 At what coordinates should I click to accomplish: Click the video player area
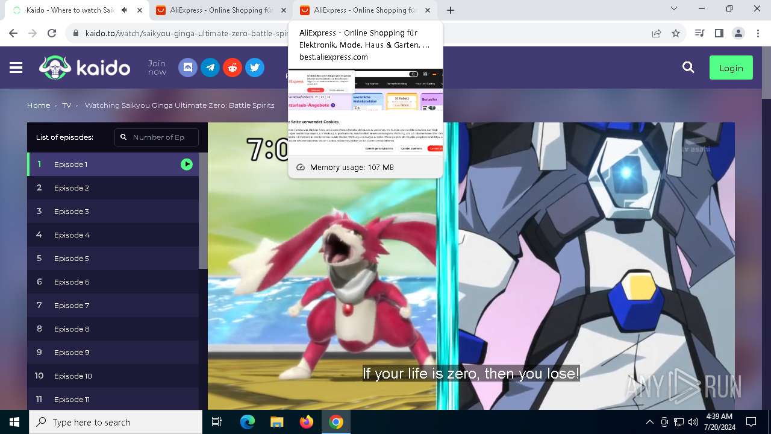(x=471, y=266)
